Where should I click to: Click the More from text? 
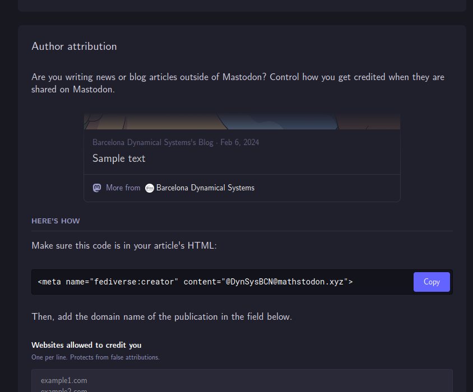click(x=123, y=188)
